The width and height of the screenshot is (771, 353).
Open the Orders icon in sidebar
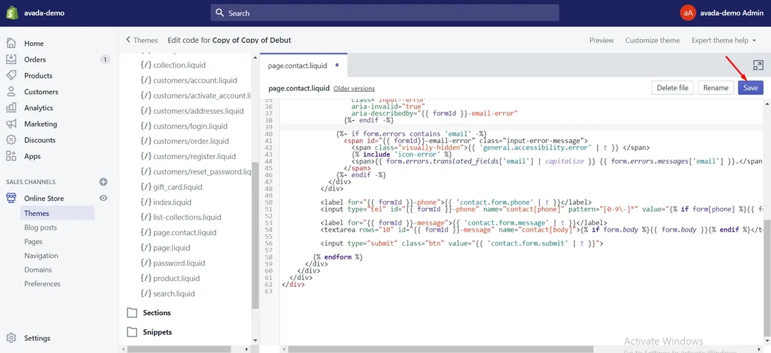tap(11, 60)
